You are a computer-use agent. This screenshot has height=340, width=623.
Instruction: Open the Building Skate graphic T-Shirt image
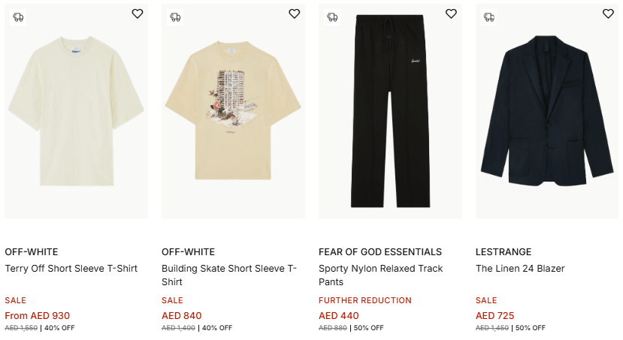[x=233, y=113]
